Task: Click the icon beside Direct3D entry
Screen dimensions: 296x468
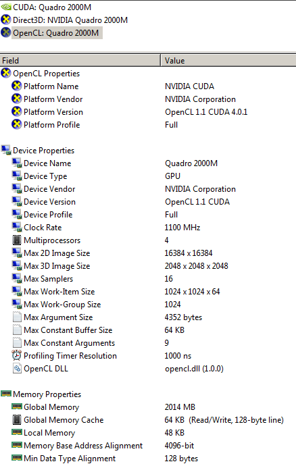Action: coord(5,20)
